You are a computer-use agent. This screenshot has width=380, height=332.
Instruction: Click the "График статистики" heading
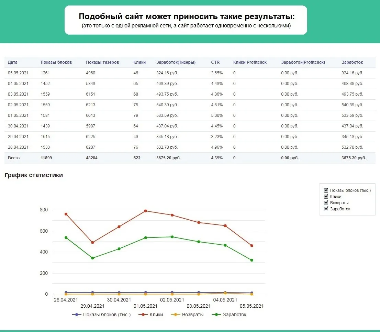pyautogui.click(x=34, y=175)
